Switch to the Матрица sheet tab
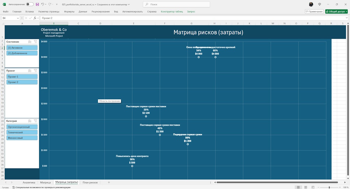 tap(46, 182)
